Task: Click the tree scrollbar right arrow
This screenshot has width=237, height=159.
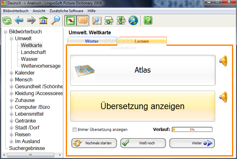Action: pyautogui.click(x=60, y=155)
